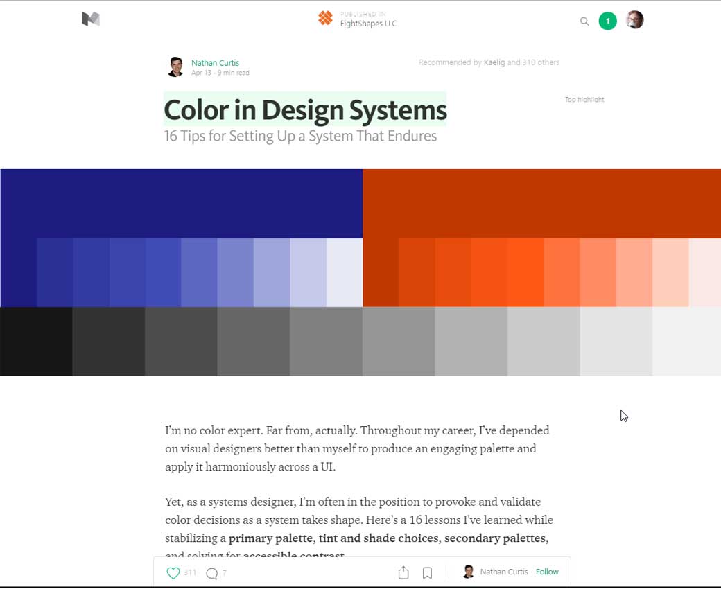
Task: Click Nathan Curtis name in bottom bar
Action: (x=503, y=572)
